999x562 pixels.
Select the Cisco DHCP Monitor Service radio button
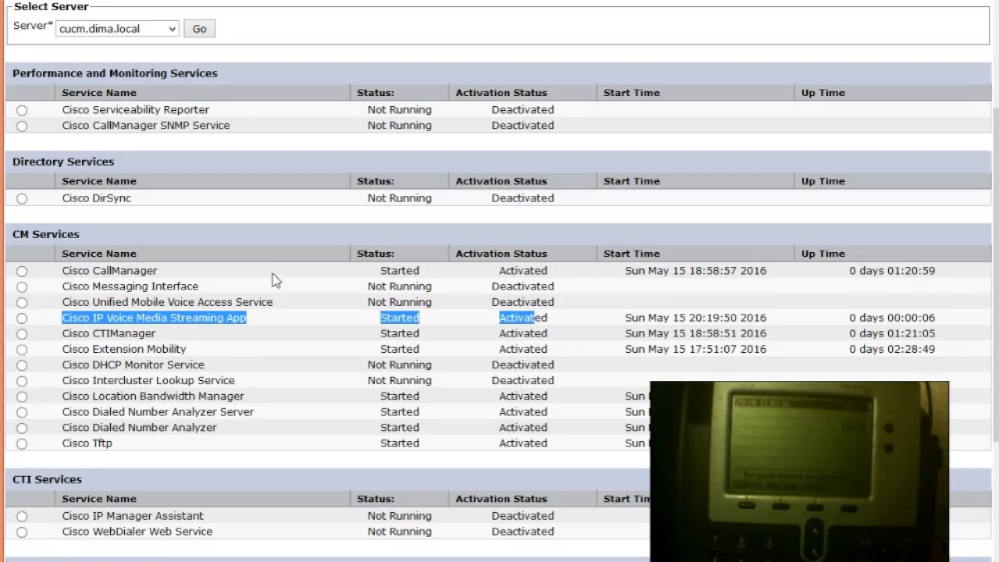coord(22,365)
